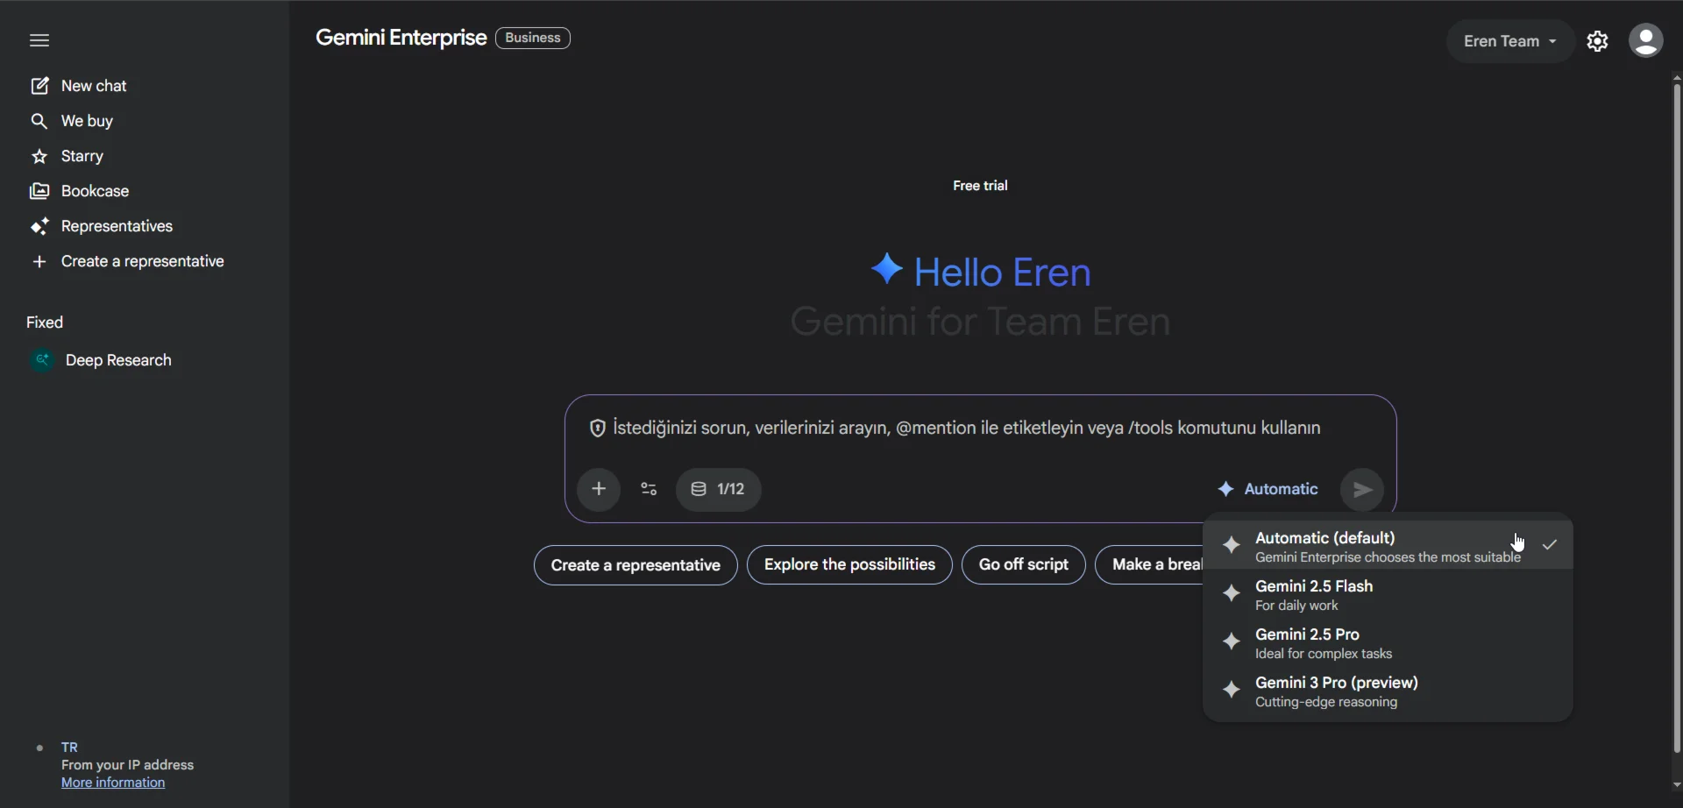This screenshot has width=1683, height=808.
Task: Click the Gemini Enterprise logo title
Action: 401,38
